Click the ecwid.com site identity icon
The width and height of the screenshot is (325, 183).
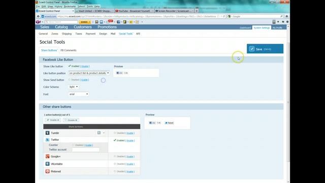tap(43, 16)
